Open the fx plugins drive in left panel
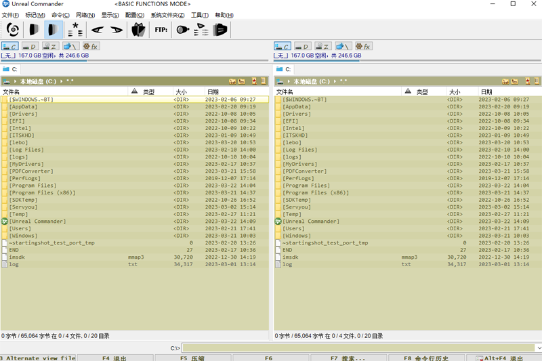 coord(91,46)
